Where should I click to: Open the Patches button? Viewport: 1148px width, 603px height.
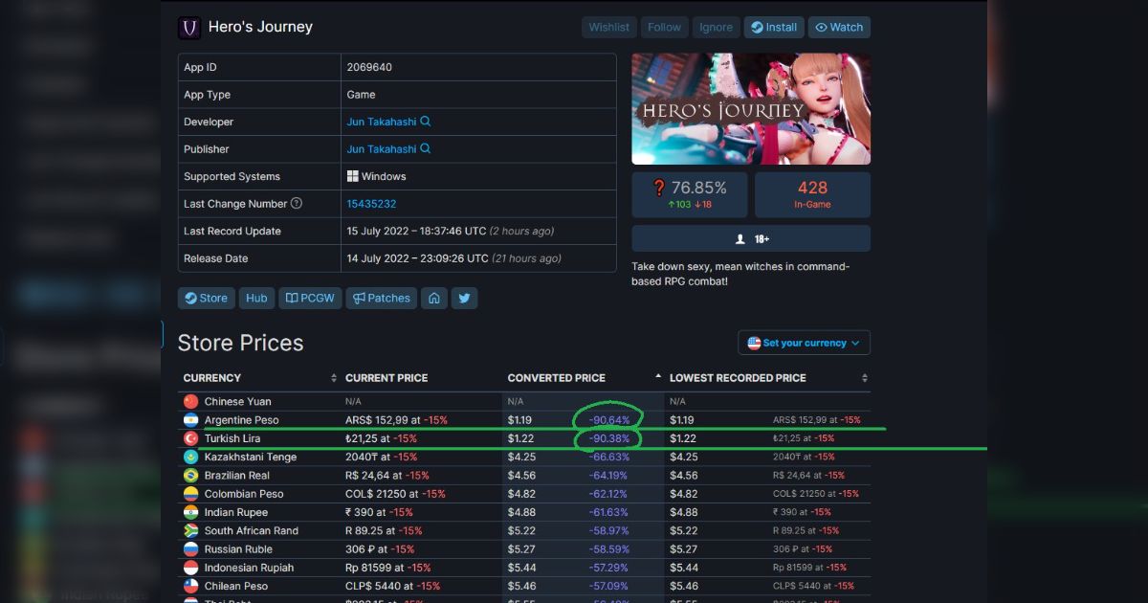(381, 298)
